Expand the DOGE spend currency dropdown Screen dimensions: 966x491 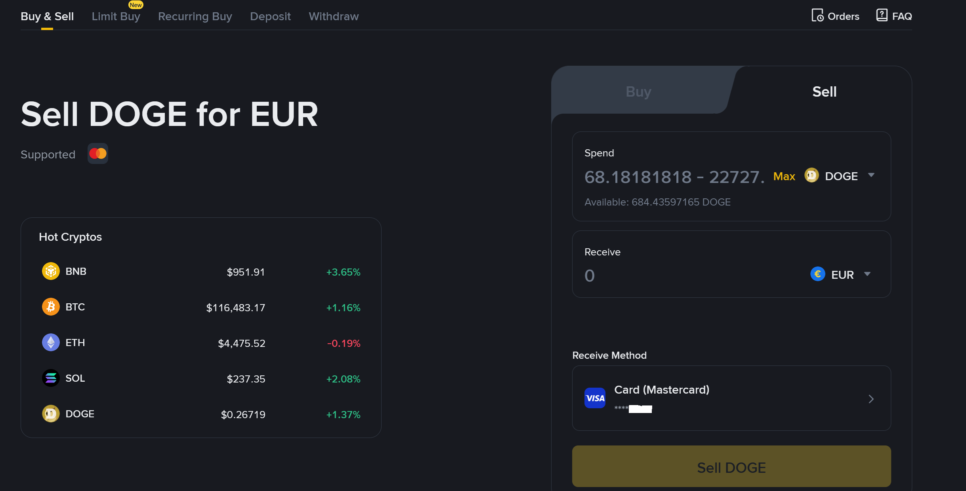[871, 175]
